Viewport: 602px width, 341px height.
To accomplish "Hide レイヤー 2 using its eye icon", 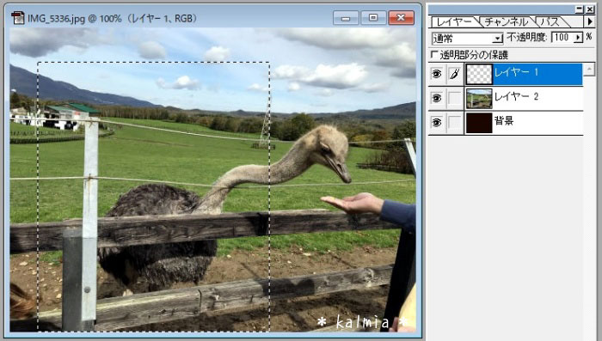I will 437,98.
